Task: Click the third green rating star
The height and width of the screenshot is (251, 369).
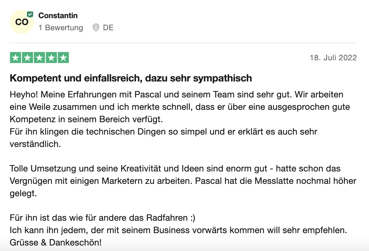Action: (39, 58)
